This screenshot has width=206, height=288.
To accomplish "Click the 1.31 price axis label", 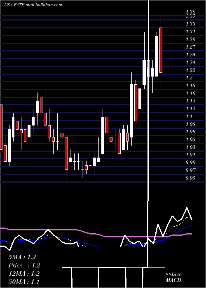I will pos(190,31).
